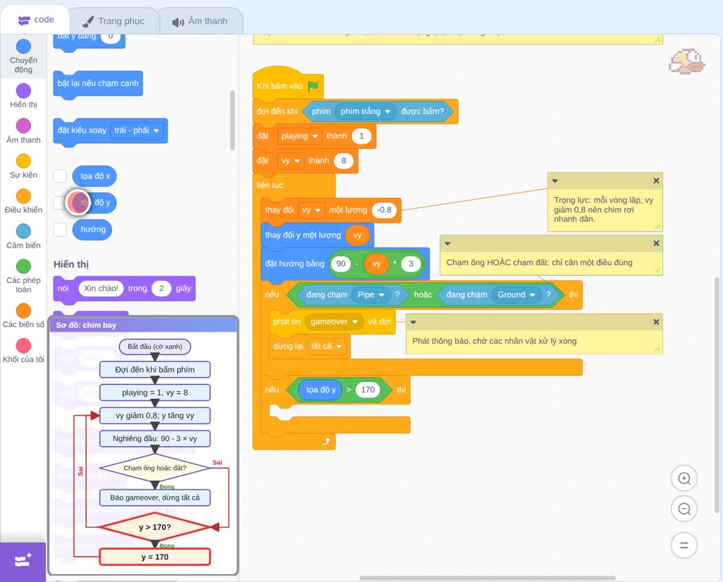This screenshot has width=723, height=582.
Task: Tick the 'hướng' reporter checkbox
Action: tap(60, 230)
